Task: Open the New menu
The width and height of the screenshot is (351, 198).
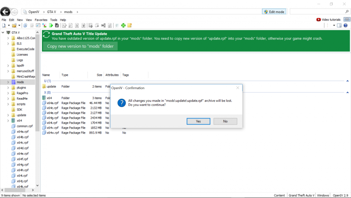Action: coord(20,20)
